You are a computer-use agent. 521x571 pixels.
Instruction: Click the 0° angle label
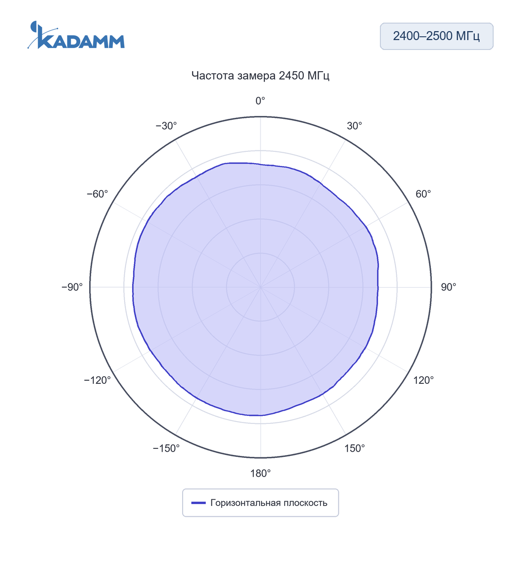[x=260, y=101]
